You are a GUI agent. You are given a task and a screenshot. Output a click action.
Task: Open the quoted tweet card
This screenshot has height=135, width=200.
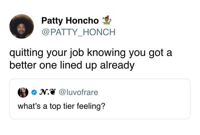pyautogui.click(x=100, y=99)
